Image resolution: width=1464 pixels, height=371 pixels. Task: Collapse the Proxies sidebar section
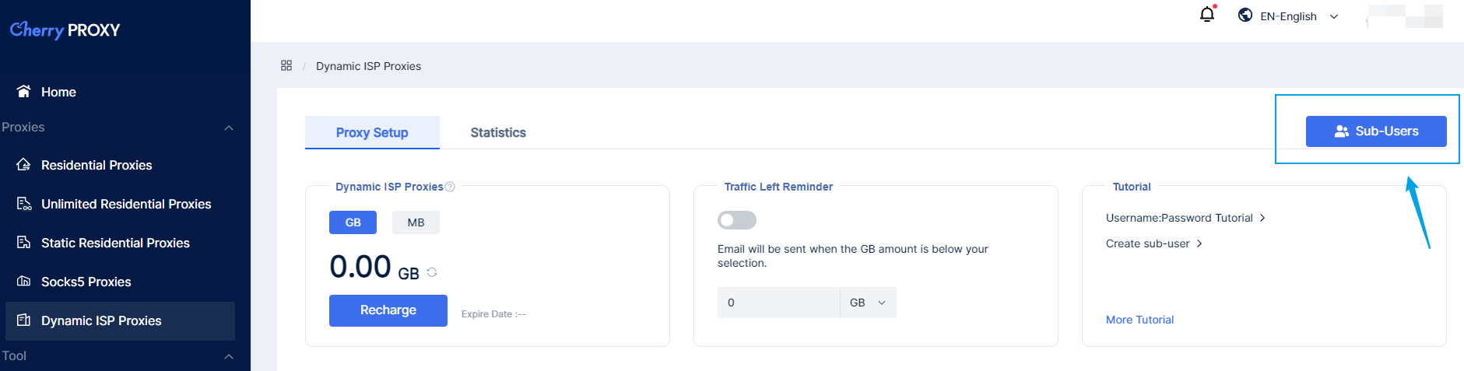[229, 128]
